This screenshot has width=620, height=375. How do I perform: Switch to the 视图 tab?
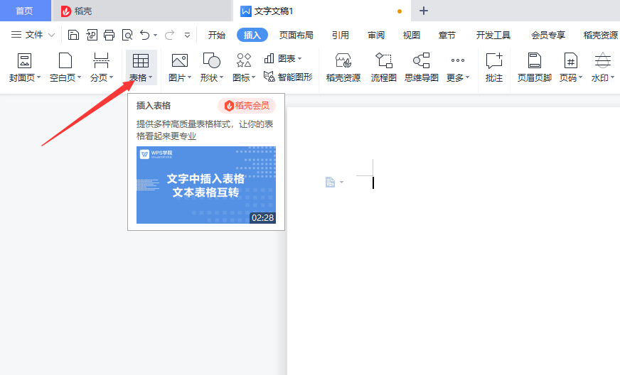coord(411,36)
